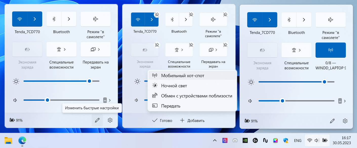Viewport: 357px width, 148px height.
Task: Click the pencil edit icon in right panel
Action: tap(332, 121)
